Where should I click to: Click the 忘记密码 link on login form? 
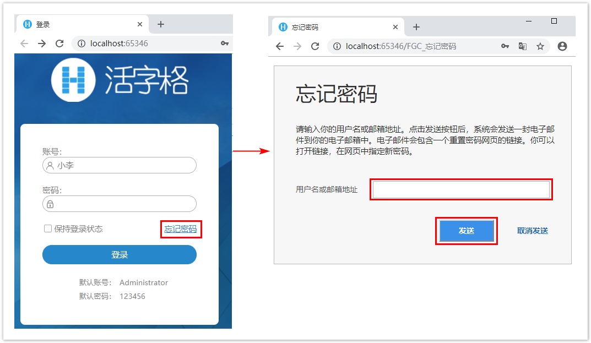[x=181, y=229]
